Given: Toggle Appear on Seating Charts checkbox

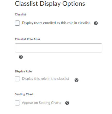Looking at the screenshot, I should coord(17,103).
